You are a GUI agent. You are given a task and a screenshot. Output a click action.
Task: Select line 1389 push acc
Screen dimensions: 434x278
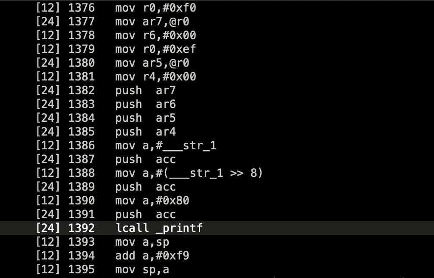pos(145,187)
